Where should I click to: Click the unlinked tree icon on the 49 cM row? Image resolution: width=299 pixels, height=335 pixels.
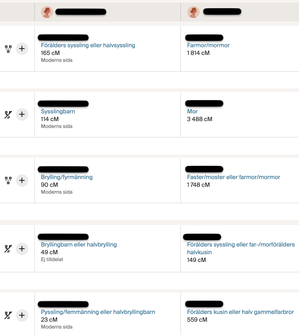pyautogui.click(x=8, y=249)
